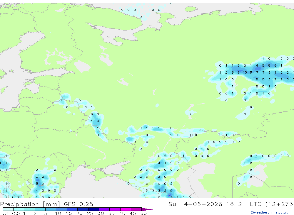The width and height of the screenshot is (294, 215).
Task: Select the legend swatch for 30 to 35 mm
Action: (x=104, y=209)
